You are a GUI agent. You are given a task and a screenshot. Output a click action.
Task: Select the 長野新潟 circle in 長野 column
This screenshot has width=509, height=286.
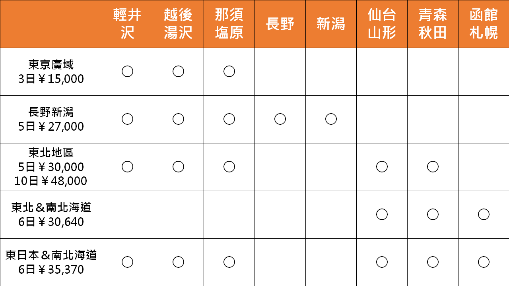coord(280,119)
